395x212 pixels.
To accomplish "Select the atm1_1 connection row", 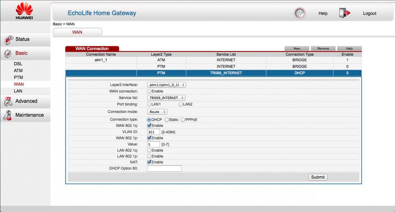I will coord(101,60).
